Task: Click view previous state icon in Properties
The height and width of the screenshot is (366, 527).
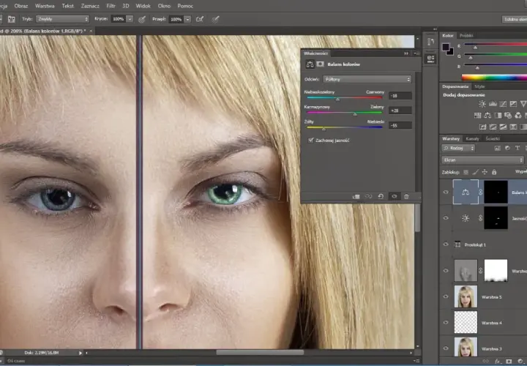Action: click(x=368, y=197)
